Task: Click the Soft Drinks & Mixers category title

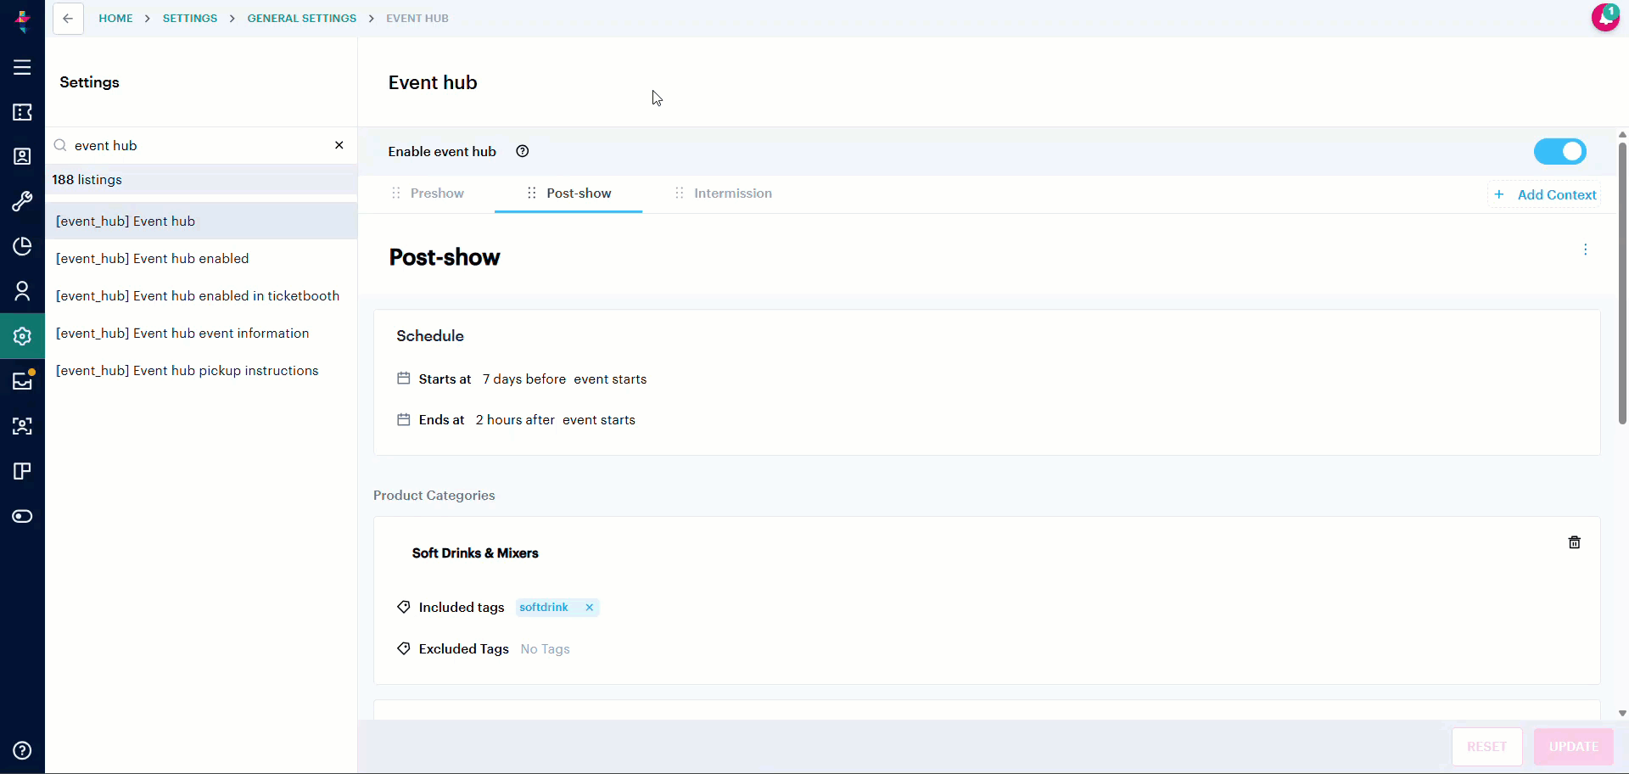Action: (x=475, y=553)
